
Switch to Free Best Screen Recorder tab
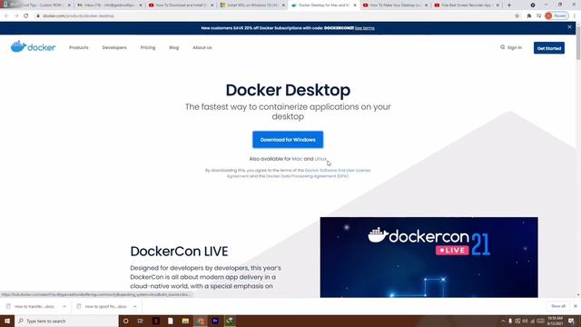467,5
